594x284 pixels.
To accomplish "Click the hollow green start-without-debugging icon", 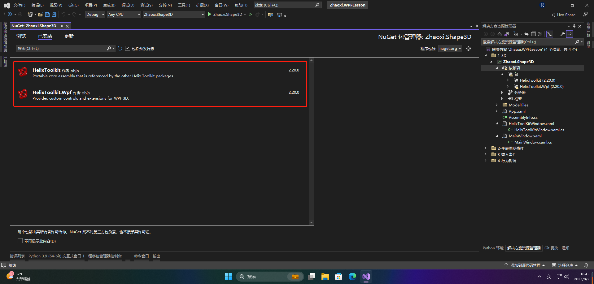I will (x=250, y=15).
